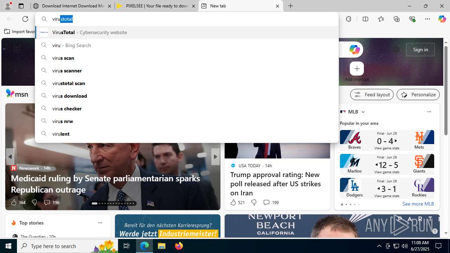Reload the page with refresh icon
The image size is (450, 253).
25,19
